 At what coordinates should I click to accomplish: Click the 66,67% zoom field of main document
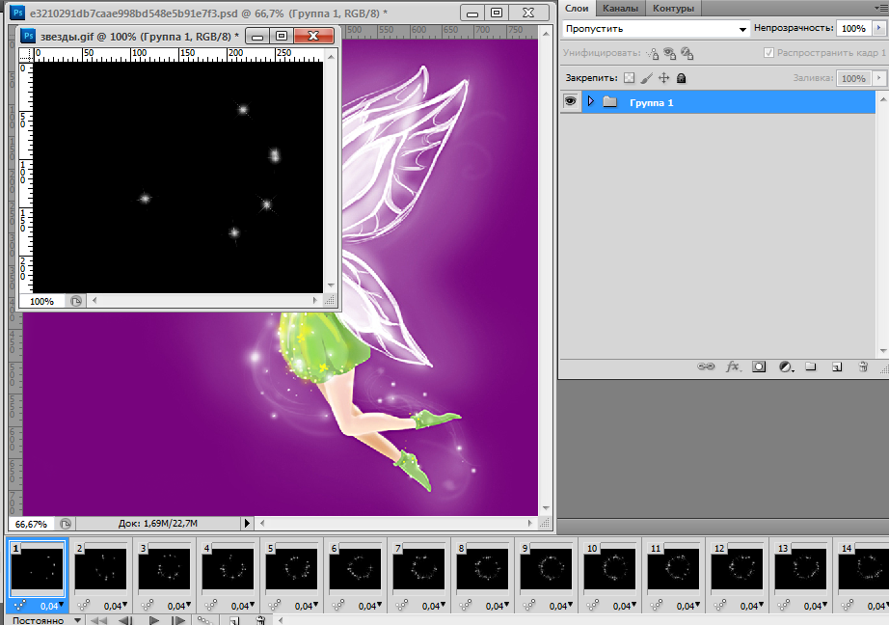33,524
